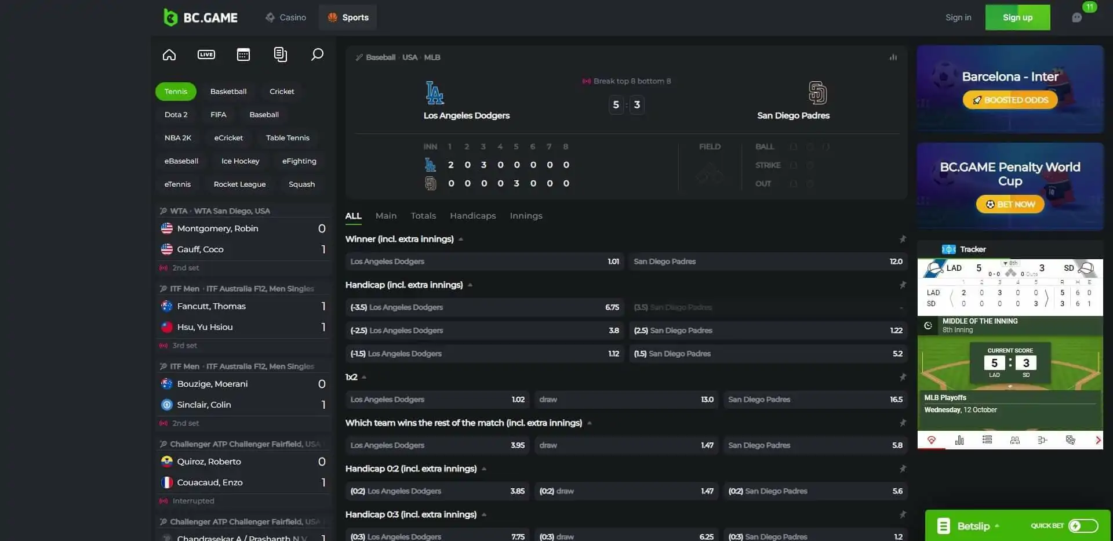Open the chat bubble notifications icon
The image size is (1113, 541).
(1077, 17)
